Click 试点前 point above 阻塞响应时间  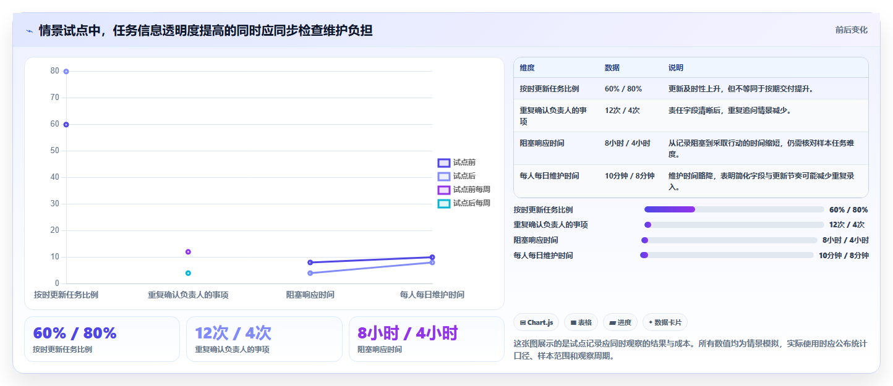click(x=310, y=262)
